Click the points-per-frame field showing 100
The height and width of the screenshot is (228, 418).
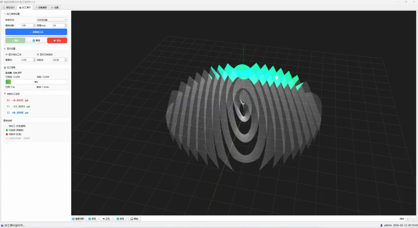pos(27,26)
